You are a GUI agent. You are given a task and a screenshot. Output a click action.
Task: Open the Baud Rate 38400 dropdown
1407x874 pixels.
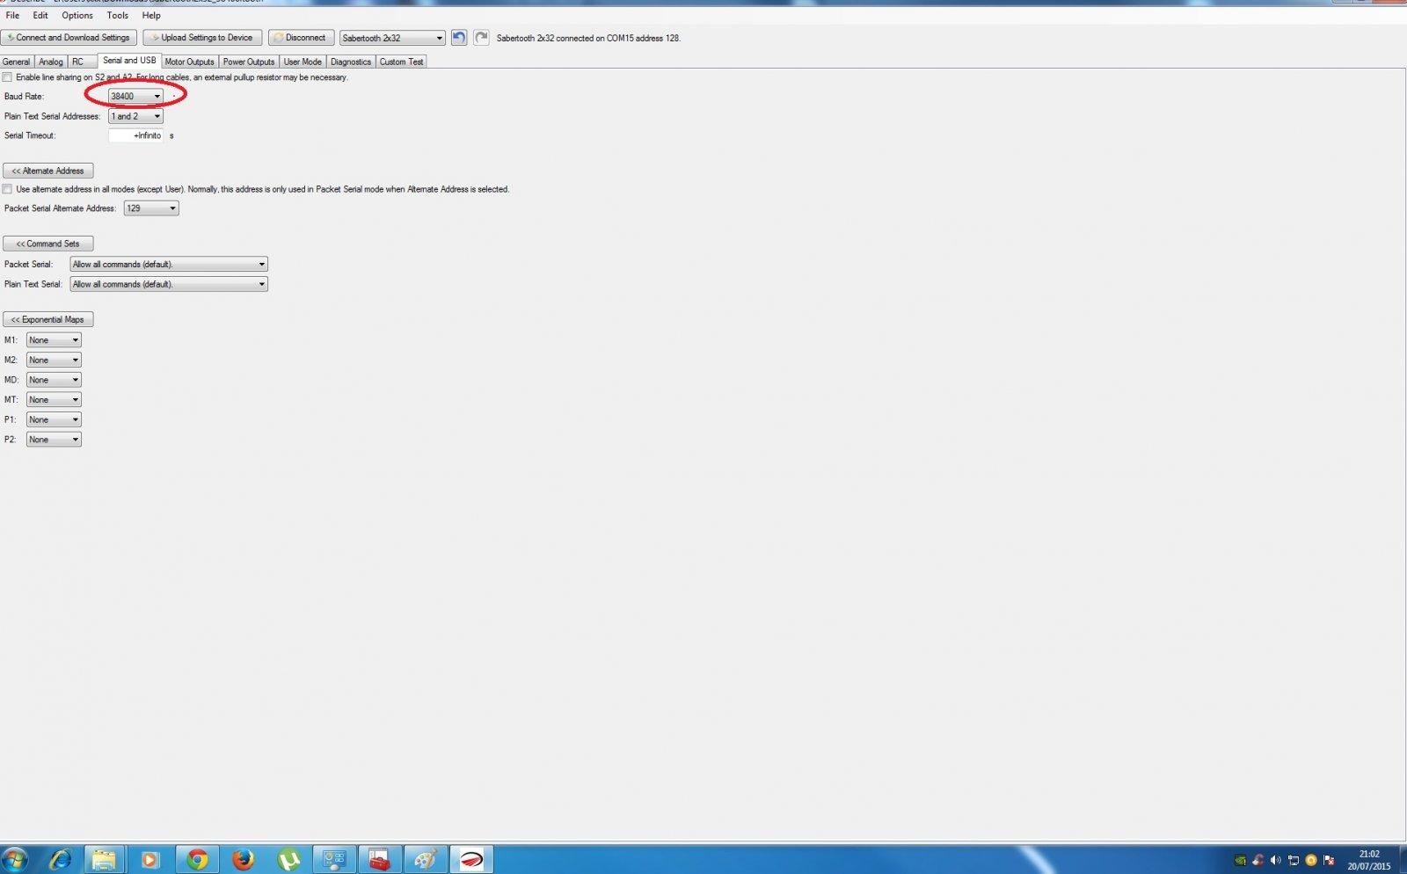click(x=135, y=96)
